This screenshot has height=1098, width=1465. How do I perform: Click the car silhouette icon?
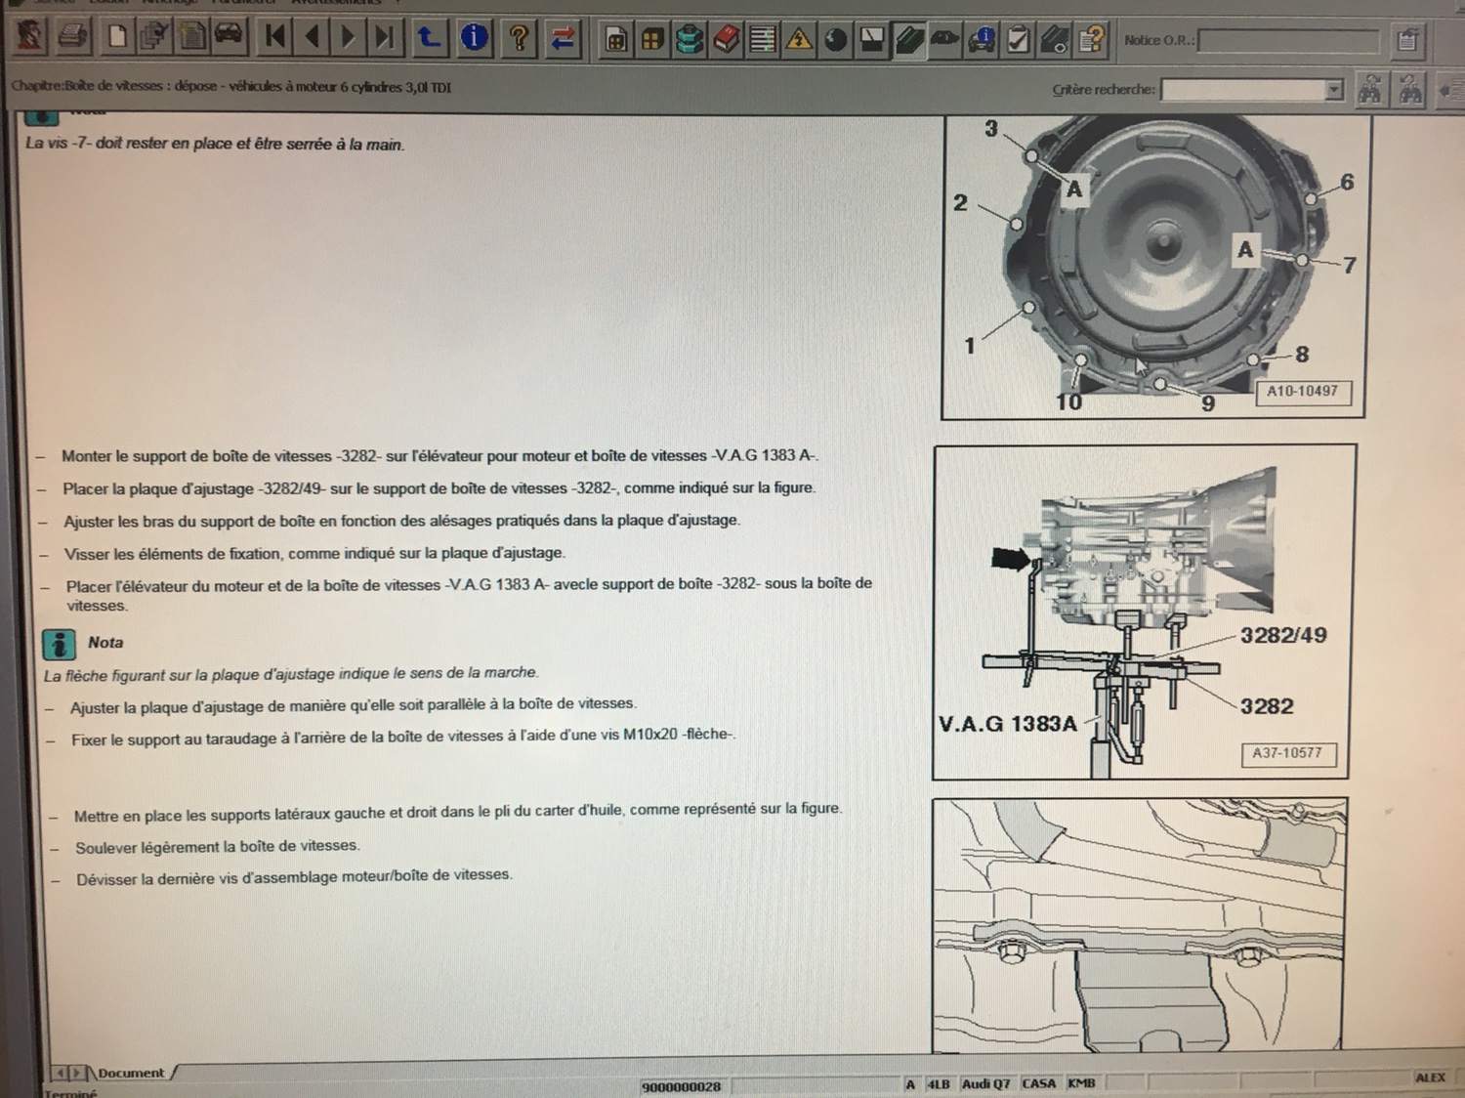tap(944, 40)
